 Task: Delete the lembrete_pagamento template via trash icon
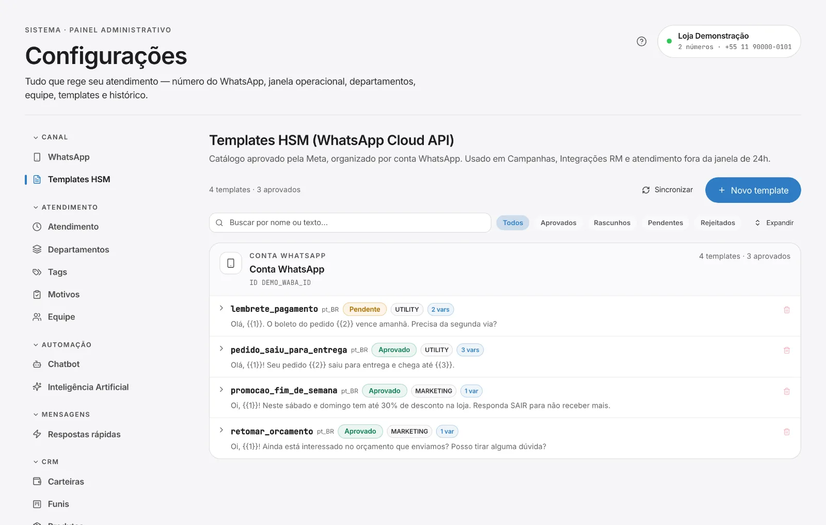787,310
